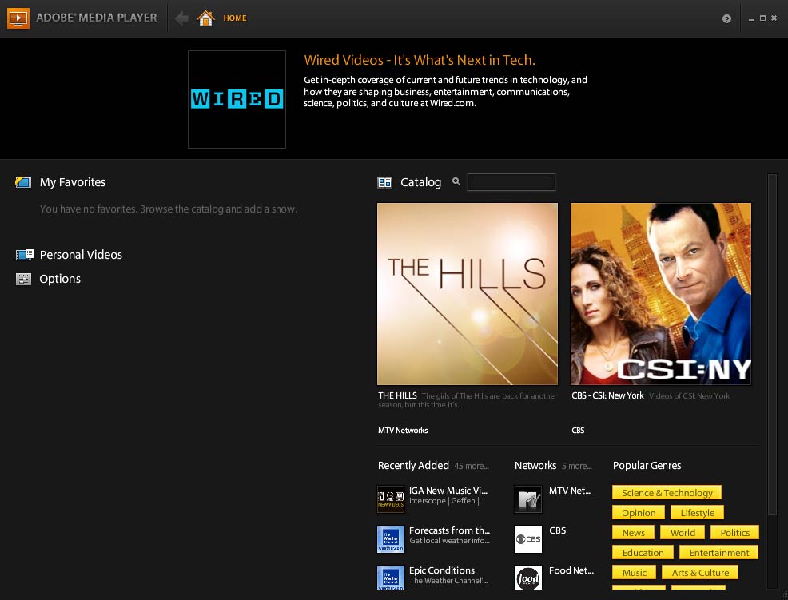Click the Catalog grid icon
This screenshot has width=788, height=600.
click(384, 182)
